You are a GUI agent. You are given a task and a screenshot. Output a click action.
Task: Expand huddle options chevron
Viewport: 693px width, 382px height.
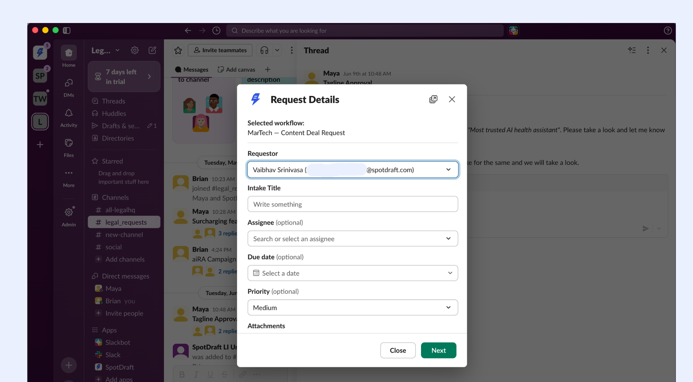(x=277, y=50)
